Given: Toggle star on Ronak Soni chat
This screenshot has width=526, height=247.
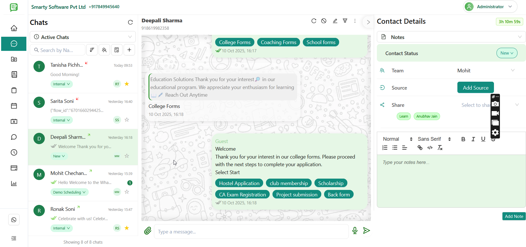Looking at the screenshot, I should point(127,228).
